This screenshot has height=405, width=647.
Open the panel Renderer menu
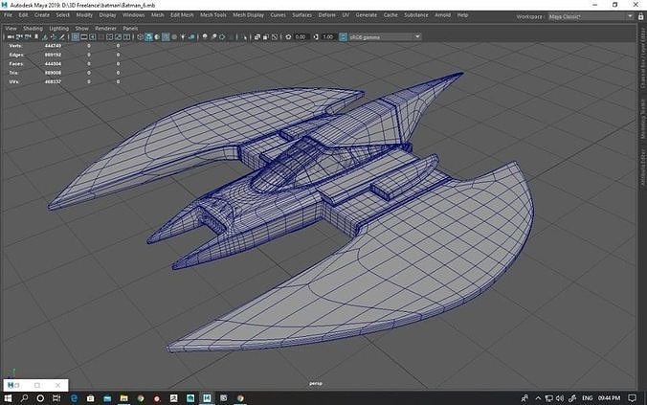pyautogui.click(x=105, y=28)
